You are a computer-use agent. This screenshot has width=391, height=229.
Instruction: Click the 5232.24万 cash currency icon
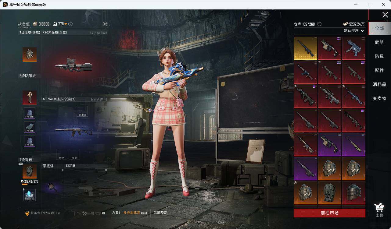346,24
